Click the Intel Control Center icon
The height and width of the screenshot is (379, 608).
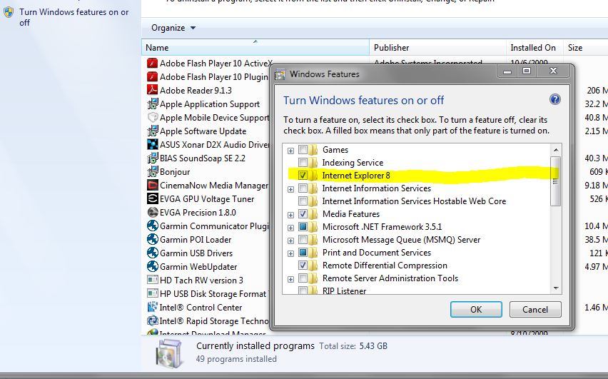(153, 307)
